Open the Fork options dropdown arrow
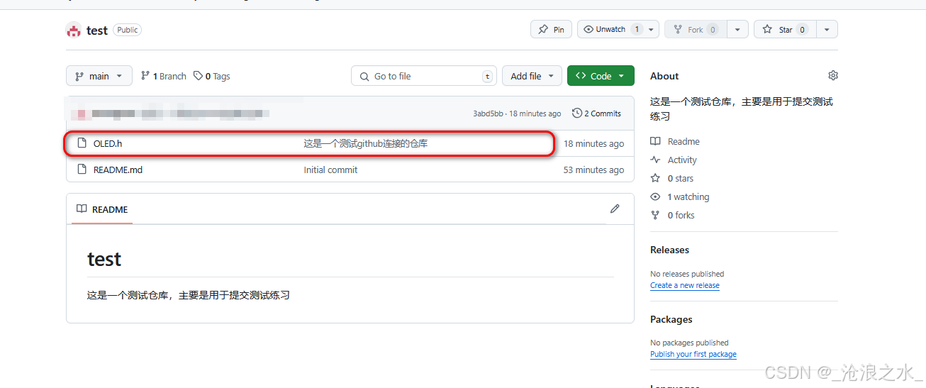926x388 pixels. [737, 29]
